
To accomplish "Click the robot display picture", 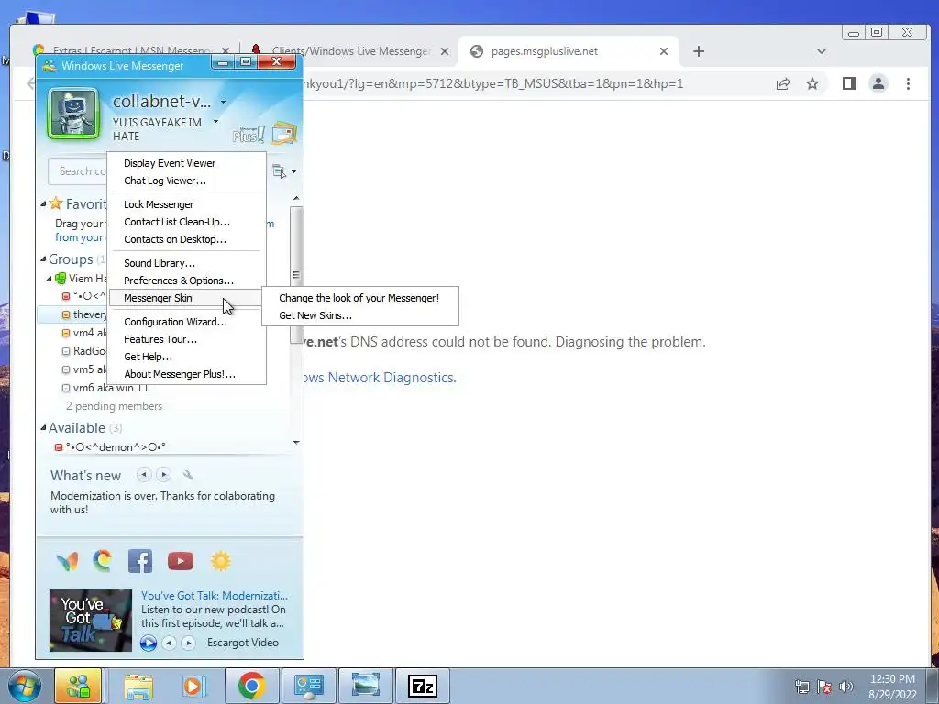I will point(73,114).
